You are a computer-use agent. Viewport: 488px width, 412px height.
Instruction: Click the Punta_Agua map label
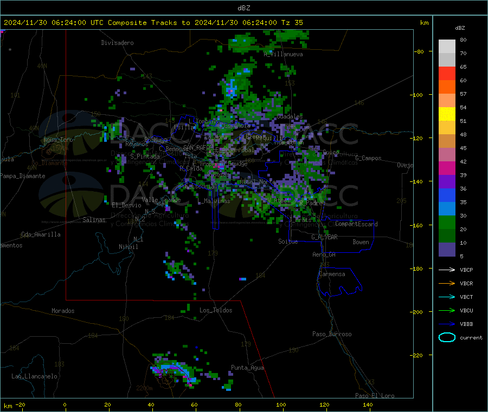pyautogui.click(x=247, y=368)
